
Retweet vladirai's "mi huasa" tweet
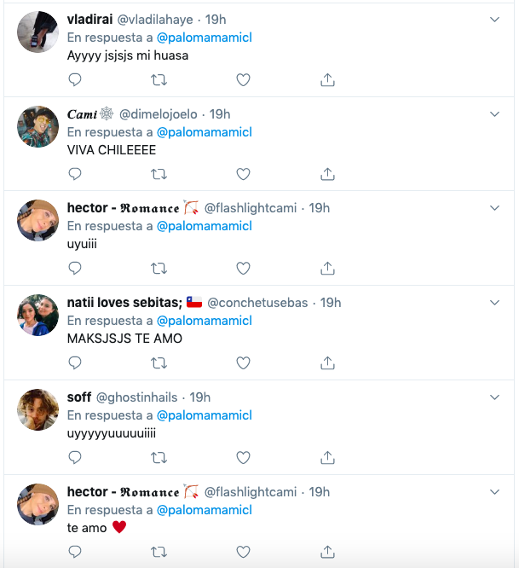tap(159, 79)
